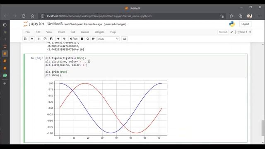Click the scrollbar down arrow
The image size is (265, 149).
[263, 142]
